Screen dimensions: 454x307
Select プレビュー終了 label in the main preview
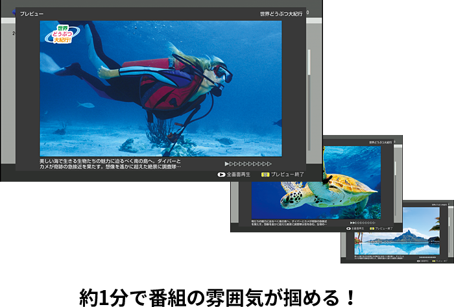click(287, 175)
